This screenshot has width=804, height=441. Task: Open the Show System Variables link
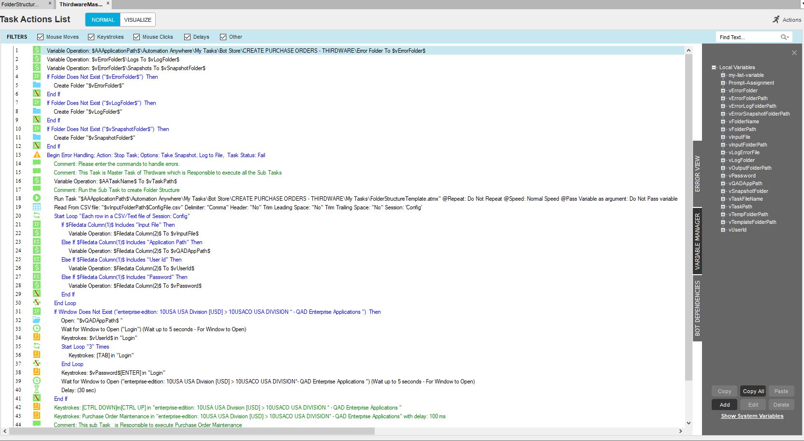[752, 416]
